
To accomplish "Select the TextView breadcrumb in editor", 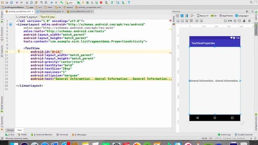I will coord(48,17).
